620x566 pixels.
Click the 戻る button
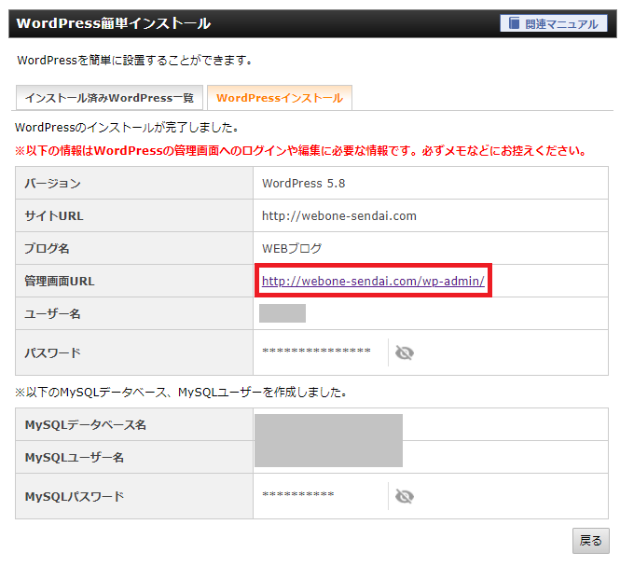(591, 540)
